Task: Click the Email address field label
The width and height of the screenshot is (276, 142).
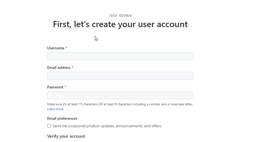Action: [x=59, y=68]
